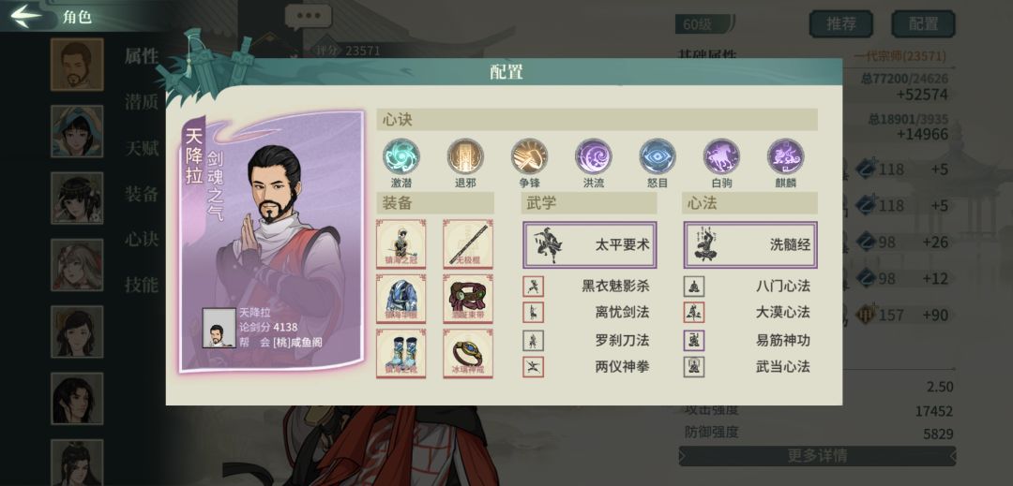Viewport: 1013px width, 486px height.
Task: Switch to the 潜质 tab
Action: pos(142,102)
